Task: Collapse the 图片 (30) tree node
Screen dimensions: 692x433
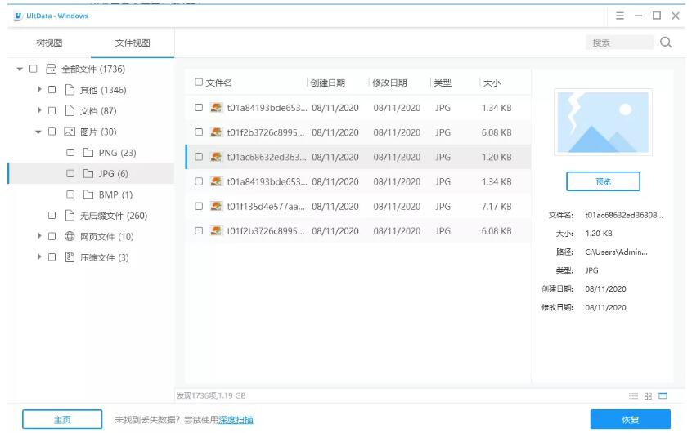Action: [x=38, y=132]
